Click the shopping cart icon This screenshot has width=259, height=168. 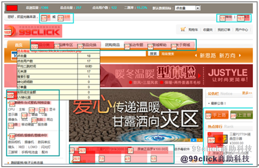pos(183,29)
